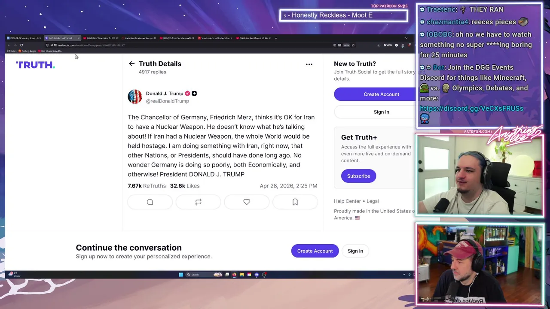Open the Iran's Guards seize tab
The height and width of the screenshot is (309, 550).
[x=138, y=38]
